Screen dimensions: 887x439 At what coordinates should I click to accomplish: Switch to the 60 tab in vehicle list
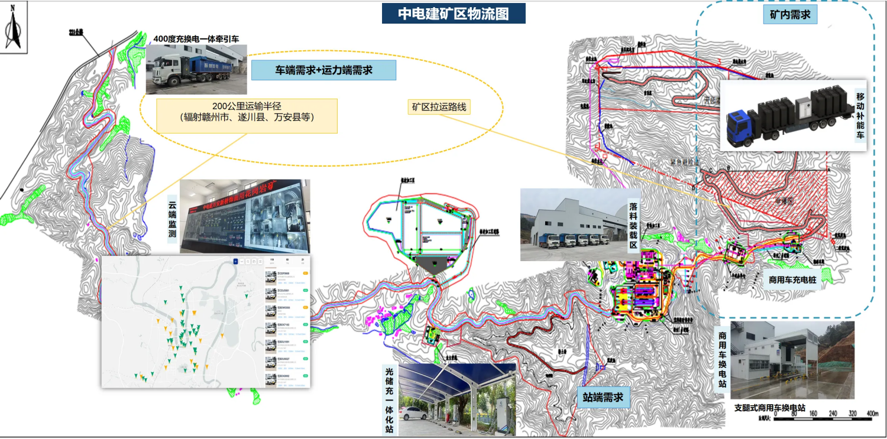tap(287, 261)
